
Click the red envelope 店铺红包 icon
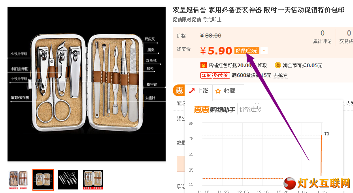[203, 66]
